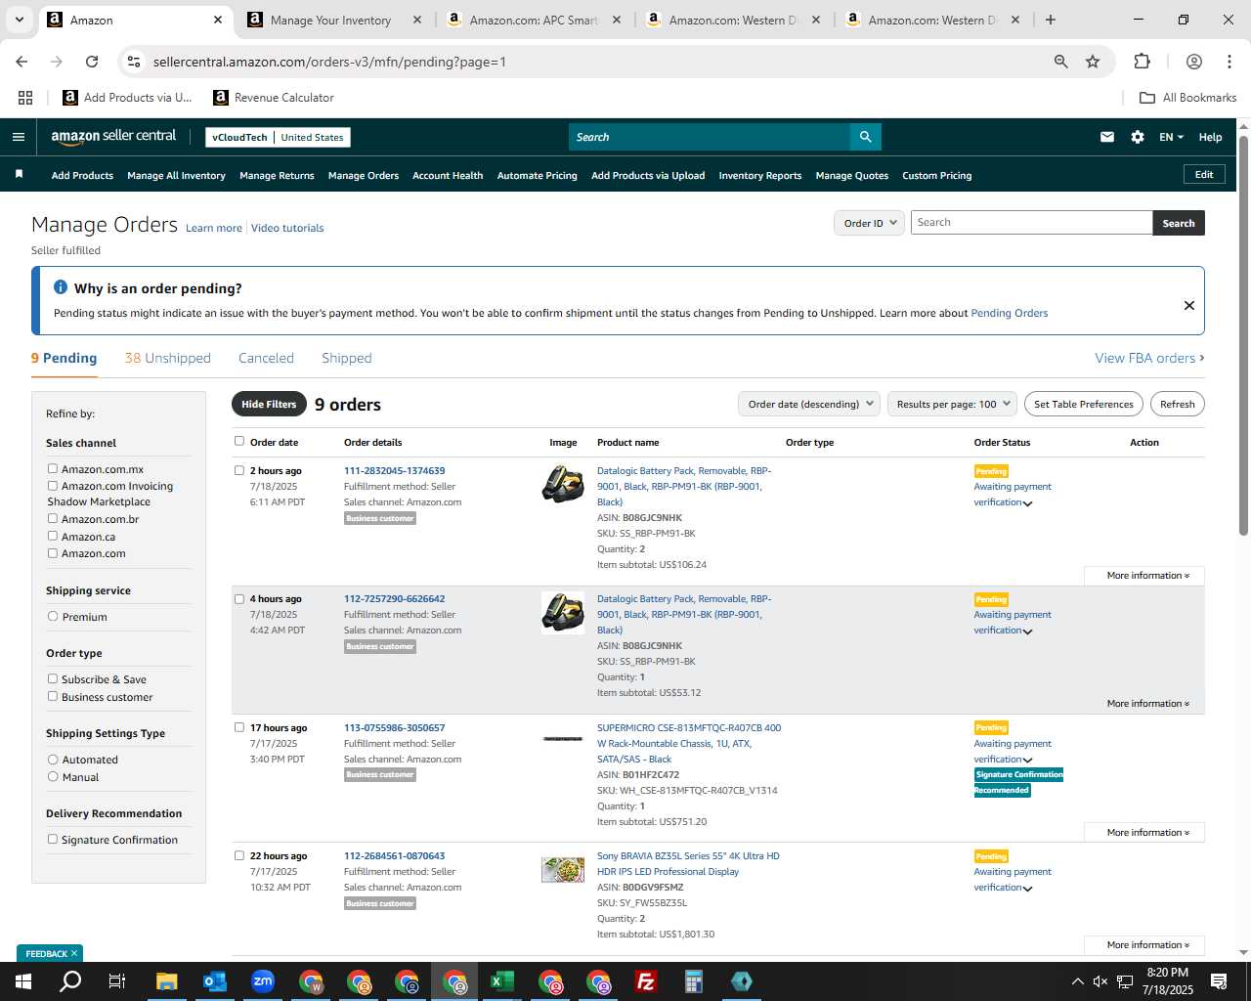Click the Hide Filters button
Screen dimensions: 1251x1001
click(269, 404)
